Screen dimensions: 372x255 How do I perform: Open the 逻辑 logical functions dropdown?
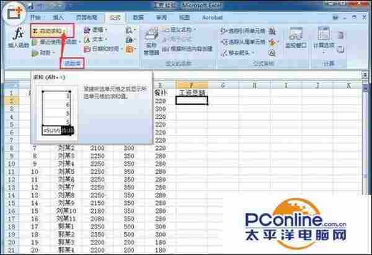coord(95,30)
